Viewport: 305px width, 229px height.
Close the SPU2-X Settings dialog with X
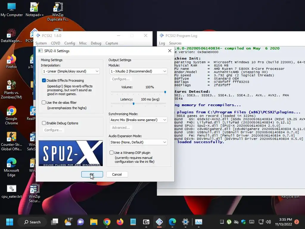169,51
